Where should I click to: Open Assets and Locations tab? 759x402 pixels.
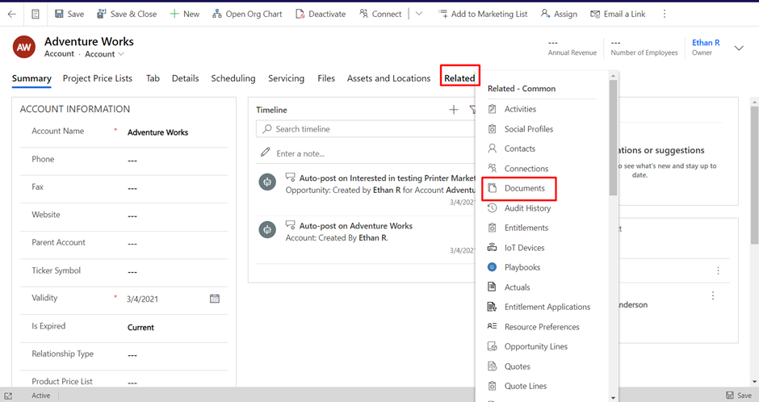(388, 78)
